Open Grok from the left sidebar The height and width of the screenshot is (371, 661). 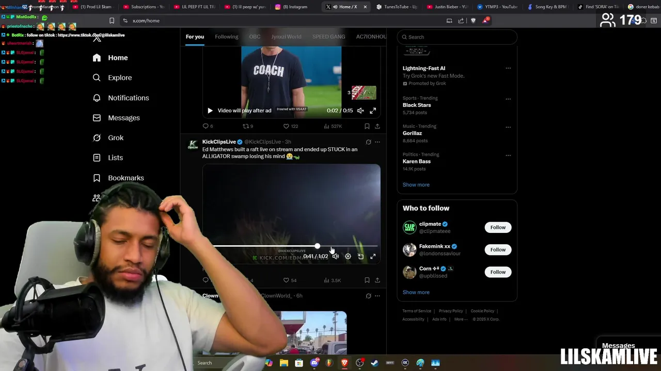107,138
